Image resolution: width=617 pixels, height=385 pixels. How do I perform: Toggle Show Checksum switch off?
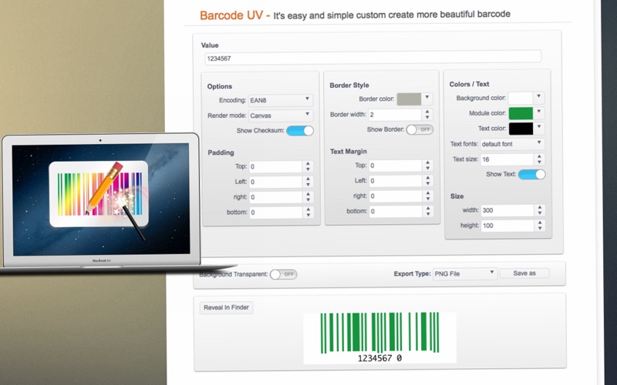(300, 131)
